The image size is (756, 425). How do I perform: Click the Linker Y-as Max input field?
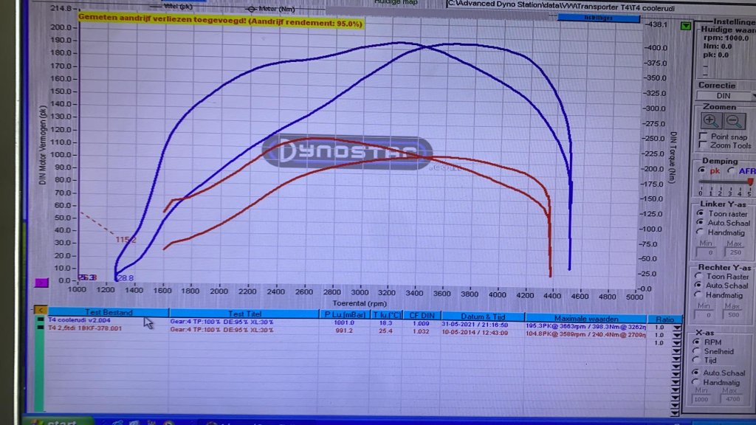[x=734, y=253]
